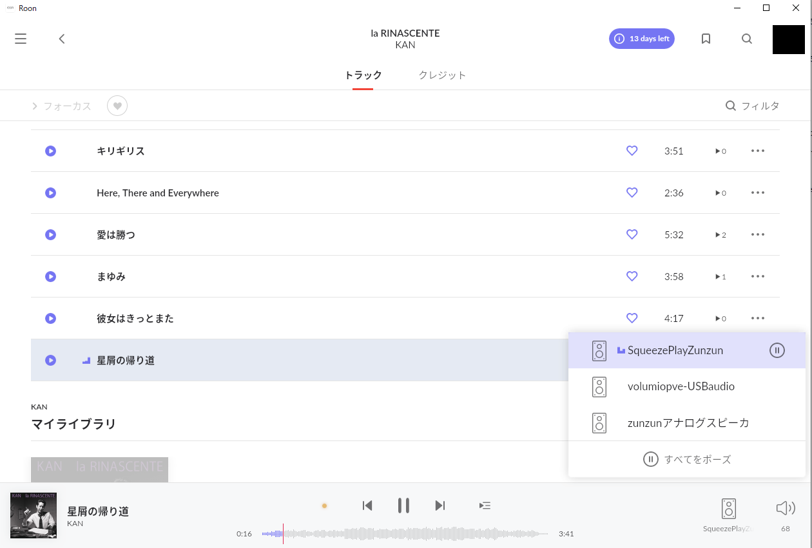Expand the フォーカス focus options
This screenshot has height=548, width=812.
tap(62, 106)
